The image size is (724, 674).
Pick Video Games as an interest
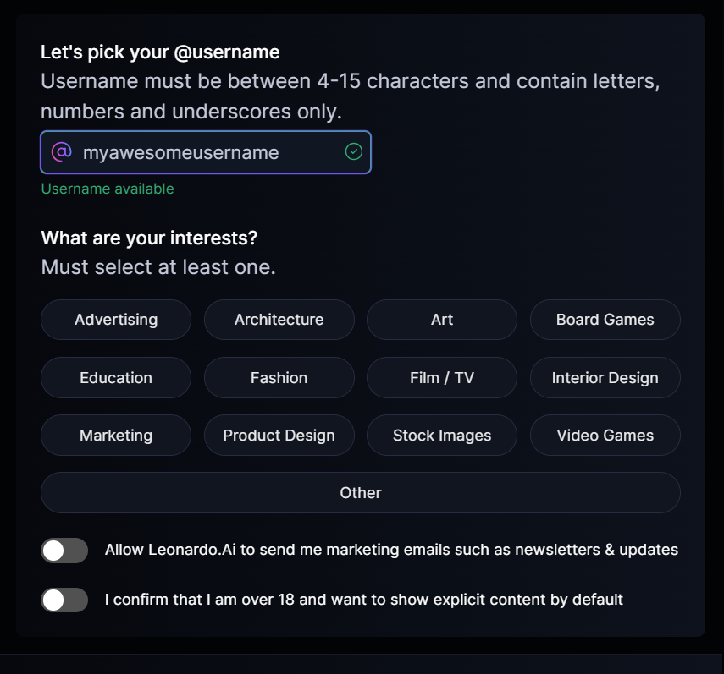click(605, 436)
